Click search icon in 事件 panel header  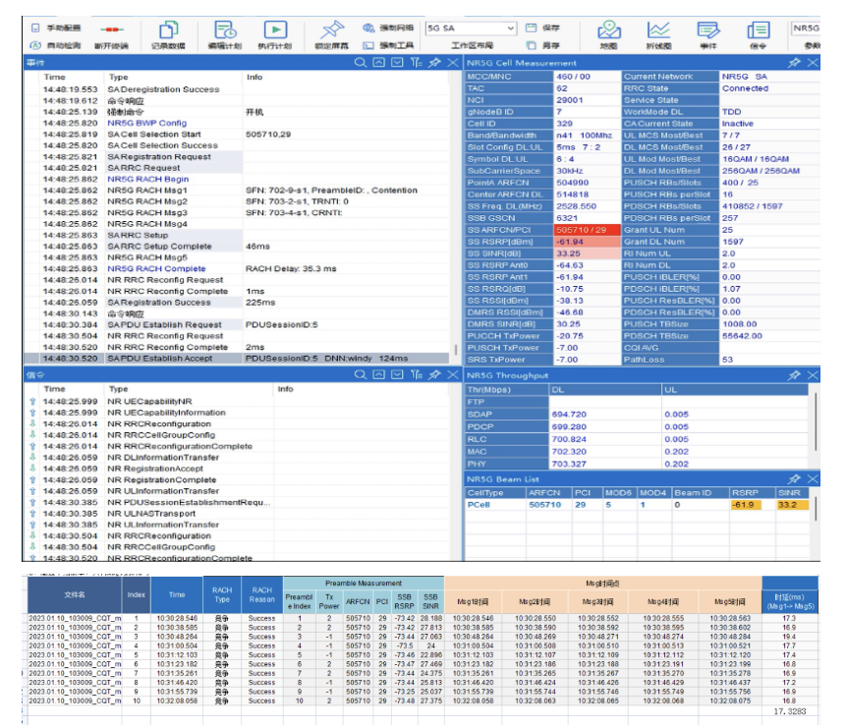coord(361,63)
